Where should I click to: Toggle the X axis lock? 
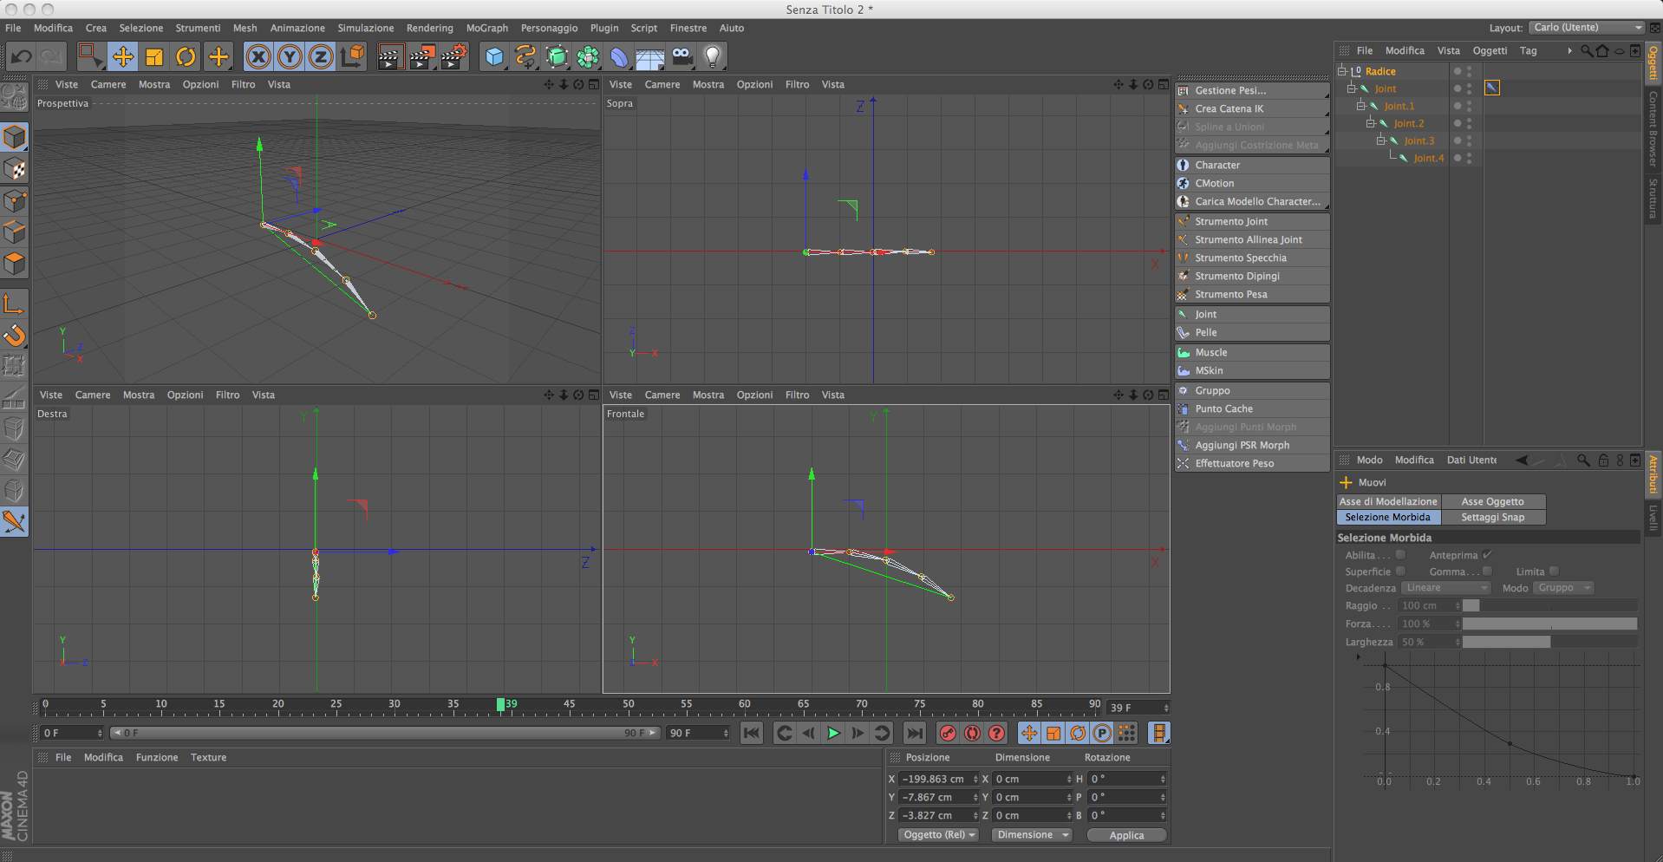[258, 57]
